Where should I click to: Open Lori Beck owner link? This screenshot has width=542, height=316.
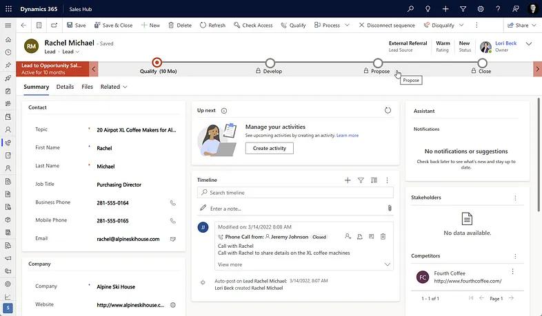(x=505, y=43)
